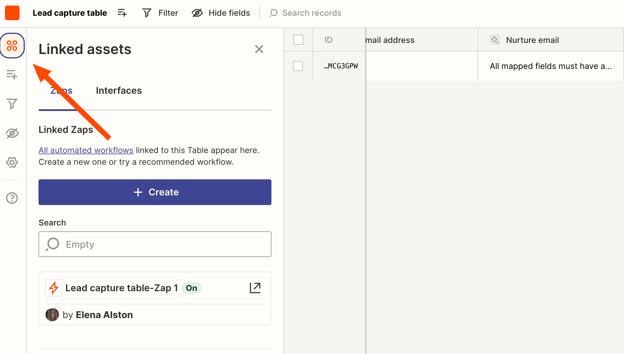Click the Search input field
The width and height of the screenshot is (624, 354).
coord(155,244)
